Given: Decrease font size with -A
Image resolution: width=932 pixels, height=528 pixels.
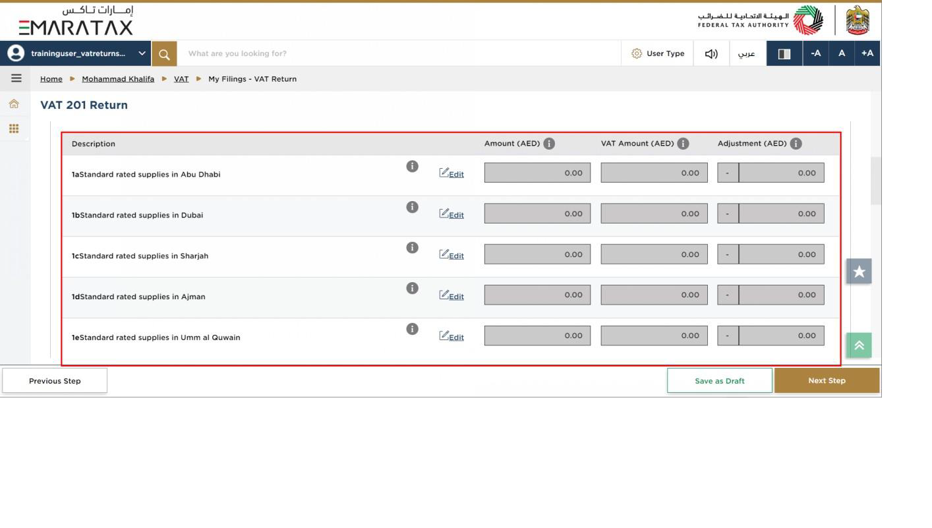Looking at the screenshot, I should coord(816,53).
